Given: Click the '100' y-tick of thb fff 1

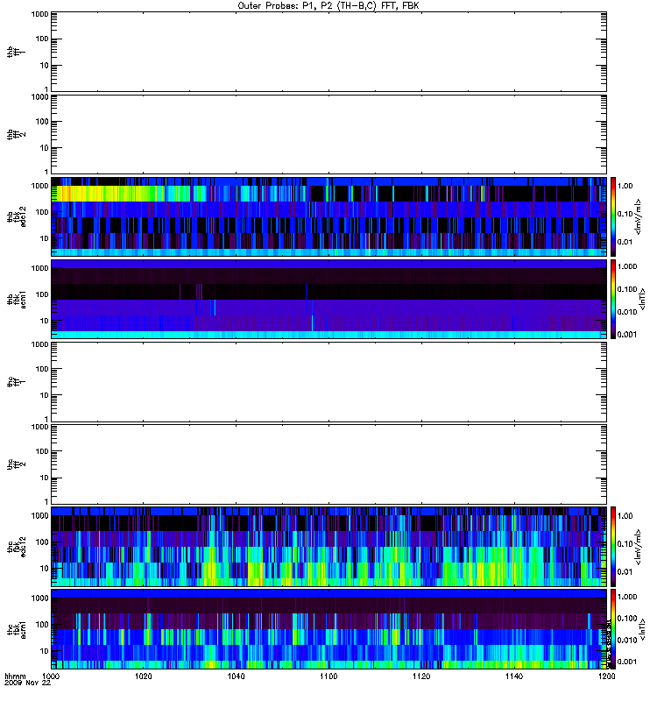Looking at the screenshot, I should (42, 39).
